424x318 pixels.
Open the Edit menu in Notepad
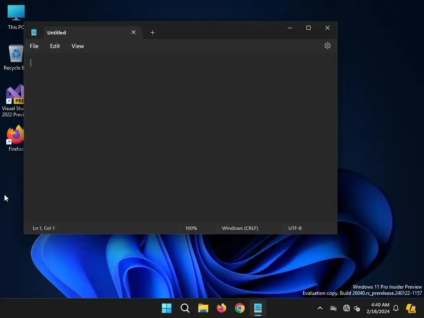[55, 46]
